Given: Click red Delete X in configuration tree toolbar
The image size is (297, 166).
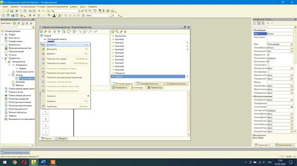Looking at the screenshot, I should coord(27,23).
